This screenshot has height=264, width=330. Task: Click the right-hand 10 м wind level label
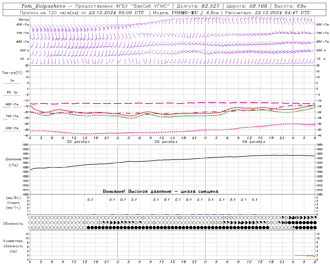(x=321, y=59)
